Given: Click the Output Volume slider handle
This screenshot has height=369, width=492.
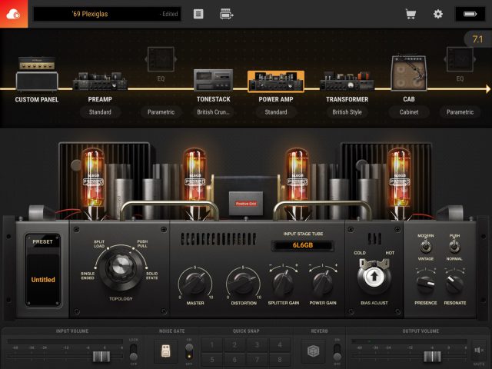Looking at the screenshot, I should (432, 357).
